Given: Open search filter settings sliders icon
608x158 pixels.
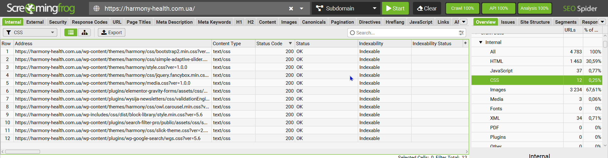Looking at the screenshot, I should pyautogui.click(x=461, y=33).
